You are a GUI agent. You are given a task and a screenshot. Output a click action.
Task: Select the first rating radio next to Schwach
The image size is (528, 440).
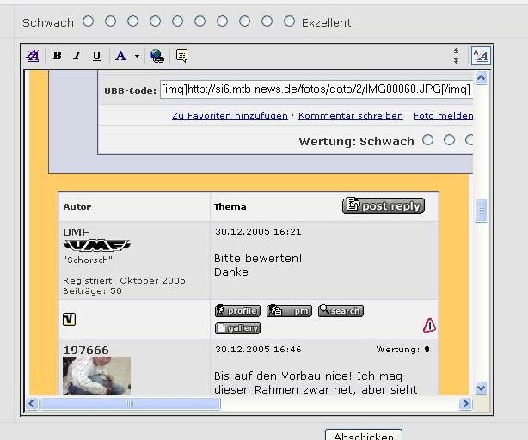88,21
